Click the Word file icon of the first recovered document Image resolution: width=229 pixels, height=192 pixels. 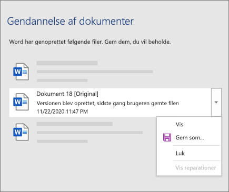pos(21,72)
